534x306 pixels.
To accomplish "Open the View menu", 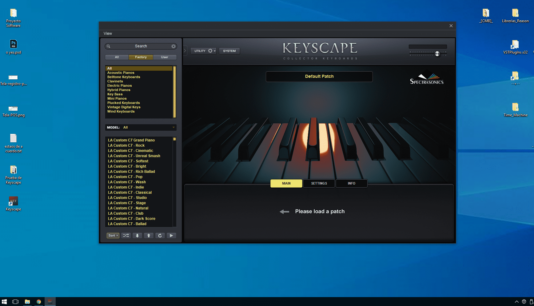I will tap(108, 33).
